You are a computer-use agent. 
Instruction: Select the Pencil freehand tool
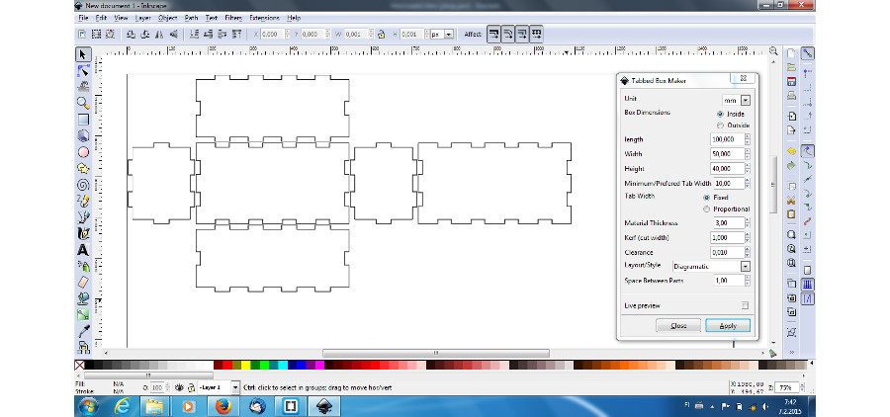point(83,201)
